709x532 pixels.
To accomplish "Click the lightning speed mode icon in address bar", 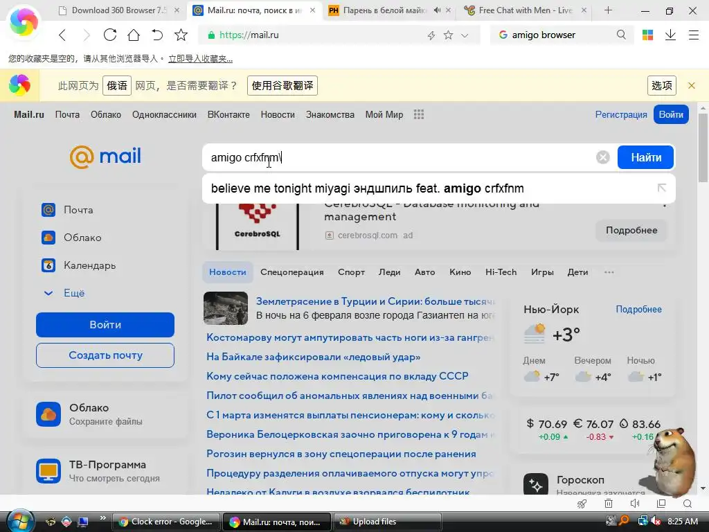I will coord(431,35).
